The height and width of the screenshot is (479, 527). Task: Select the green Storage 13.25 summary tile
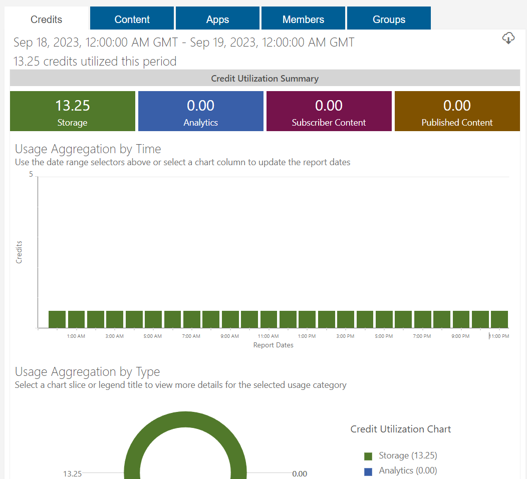[x=73, y=111]
